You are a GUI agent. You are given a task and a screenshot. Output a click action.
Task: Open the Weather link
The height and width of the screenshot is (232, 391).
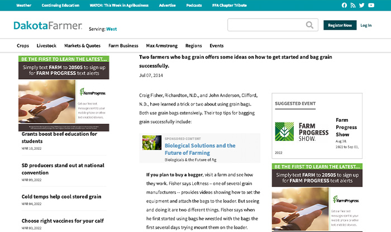tap(23, 5)
